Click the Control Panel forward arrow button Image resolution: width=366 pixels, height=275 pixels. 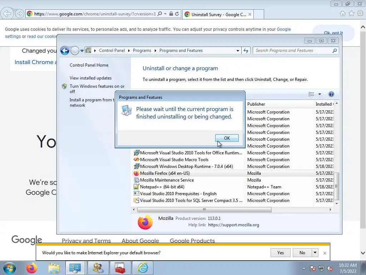coord(75,50)
